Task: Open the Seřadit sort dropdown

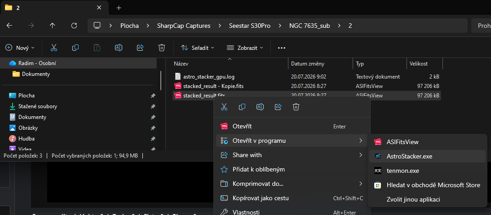Action: 198,48
